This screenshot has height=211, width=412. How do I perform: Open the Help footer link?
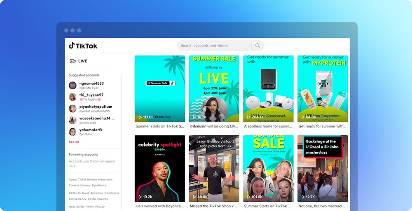pyautogui.click(x=72, y=207)
